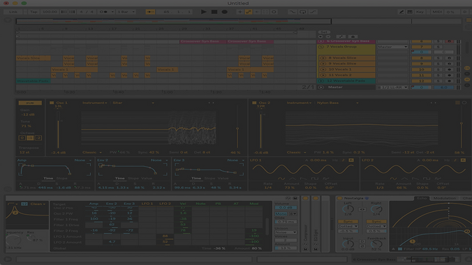The image size is (472, 265).
Task: Open the Key map mode
Action: coord(420,12)
